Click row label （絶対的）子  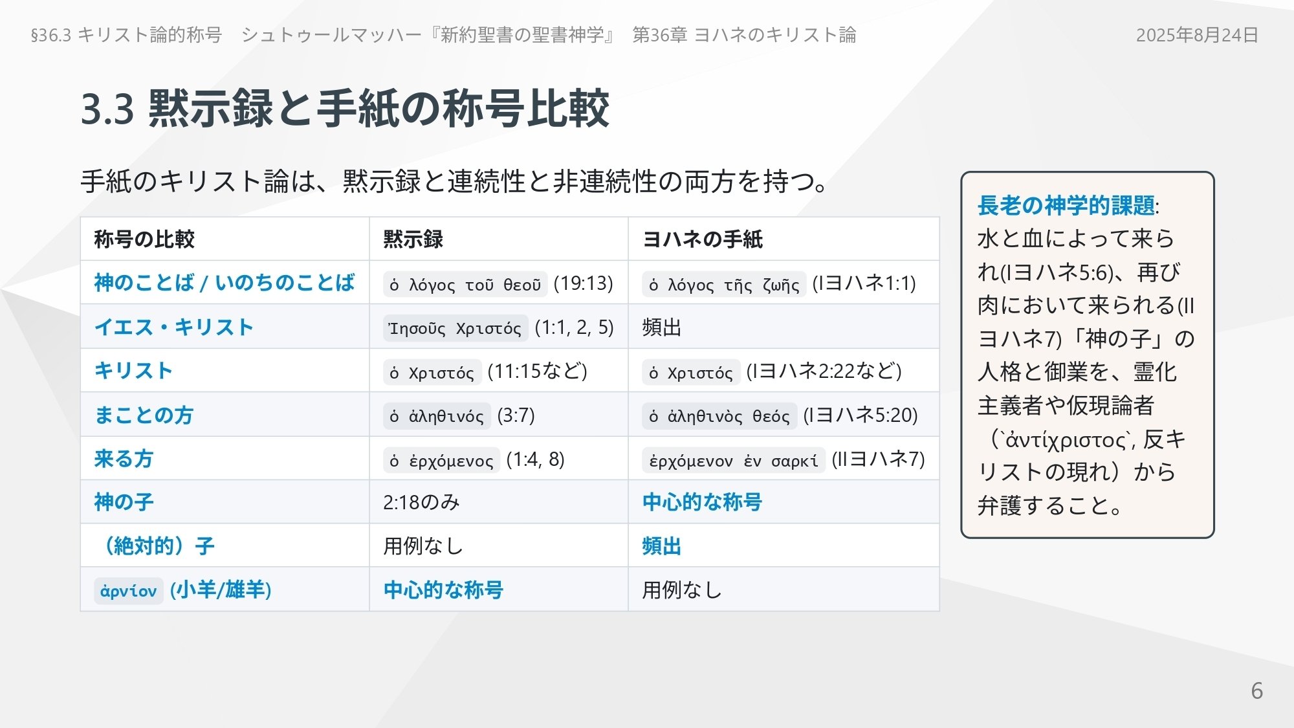pyautogui.click(x=155, y=546)
